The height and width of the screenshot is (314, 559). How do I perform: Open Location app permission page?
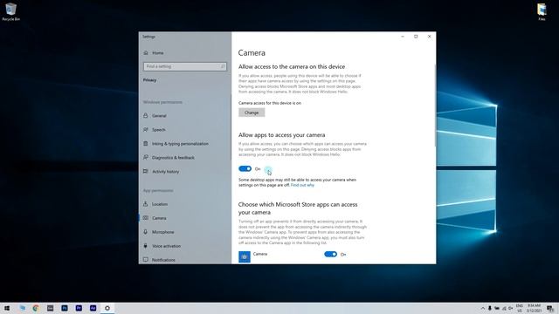(x=160, y=204)
